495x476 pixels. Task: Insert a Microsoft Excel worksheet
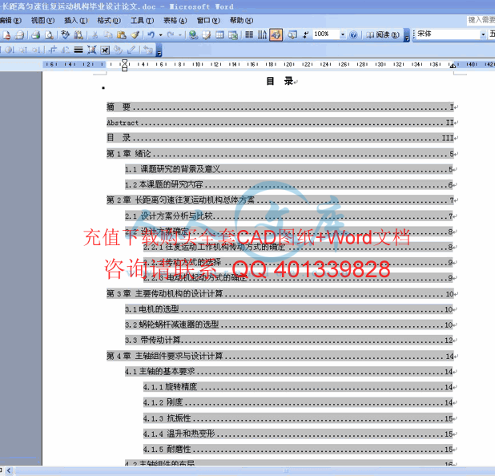[x=233, y=34]
